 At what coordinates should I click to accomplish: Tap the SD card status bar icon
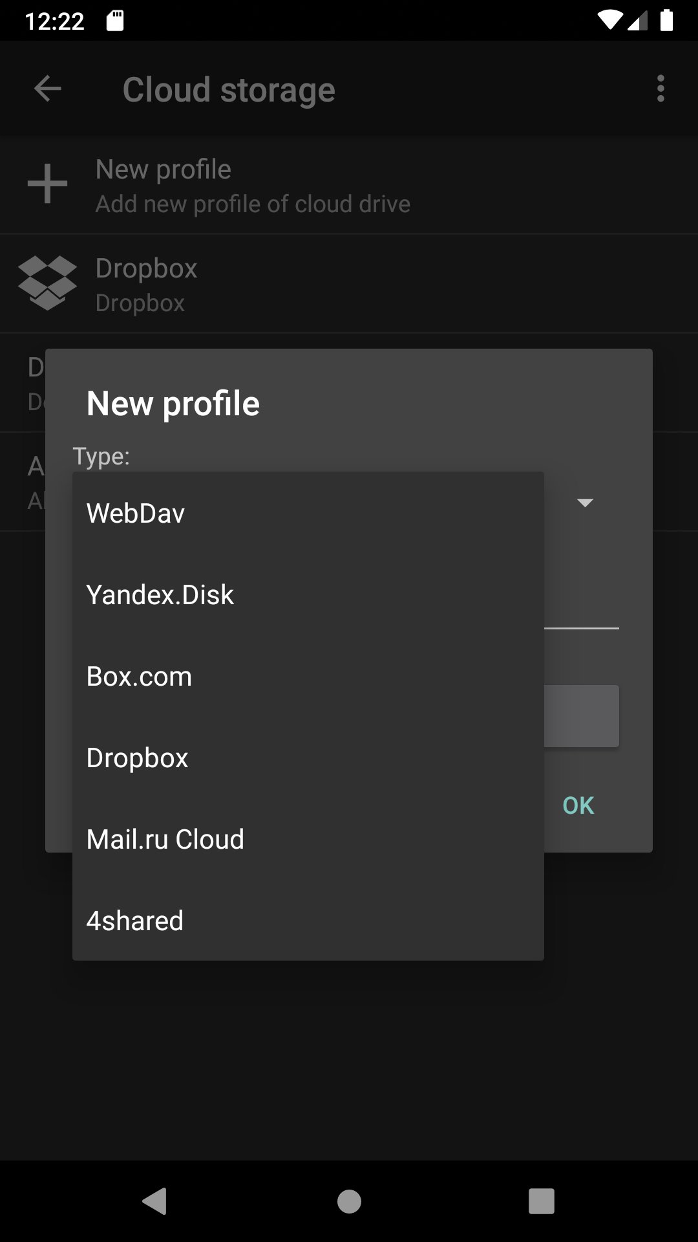coord(115,21)
